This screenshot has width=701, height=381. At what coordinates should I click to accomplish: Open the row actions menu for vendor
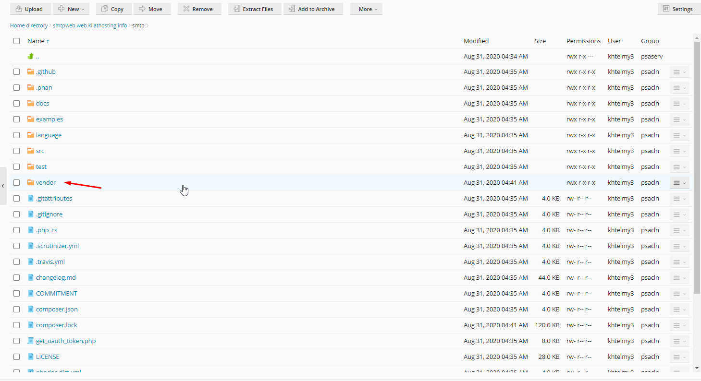pos(679,182)
